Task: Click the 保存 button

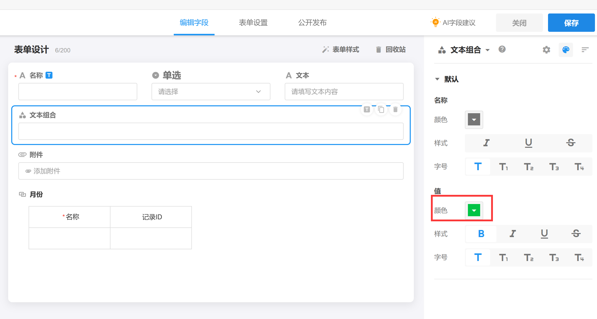Action: 571,23
